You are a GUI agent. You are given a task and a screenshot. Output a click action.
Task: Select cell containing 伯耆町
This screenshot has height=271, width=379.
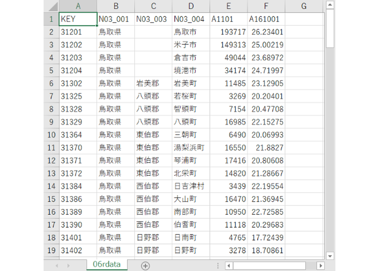click(x=191, y=225)
